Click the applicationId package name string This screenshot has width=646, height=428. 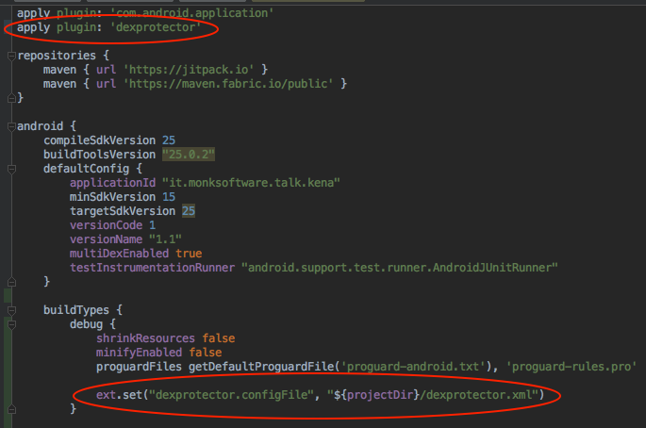point(250,182)
